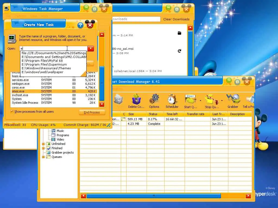Click the downloads search field
The height and width of the screenshot is (208, 278).
coord(136,19)
